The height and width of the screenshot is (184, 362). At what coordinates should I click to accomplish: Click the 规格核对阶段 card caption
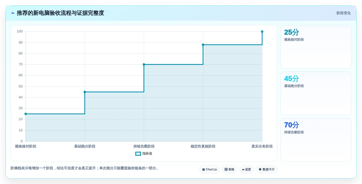294,40
